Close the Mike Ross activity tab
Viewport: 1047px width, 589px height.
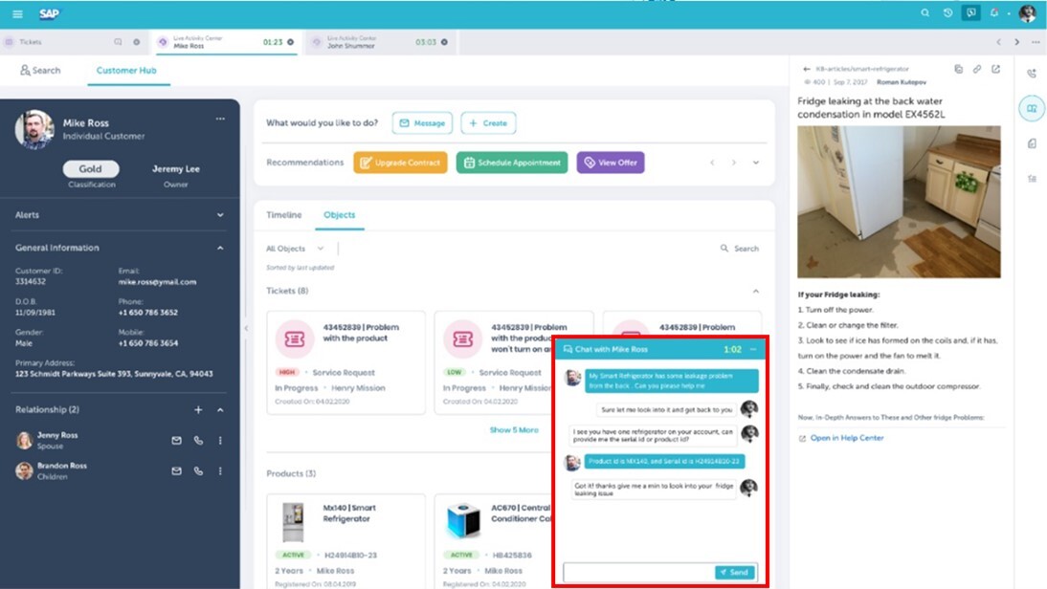tap(290, 42)
